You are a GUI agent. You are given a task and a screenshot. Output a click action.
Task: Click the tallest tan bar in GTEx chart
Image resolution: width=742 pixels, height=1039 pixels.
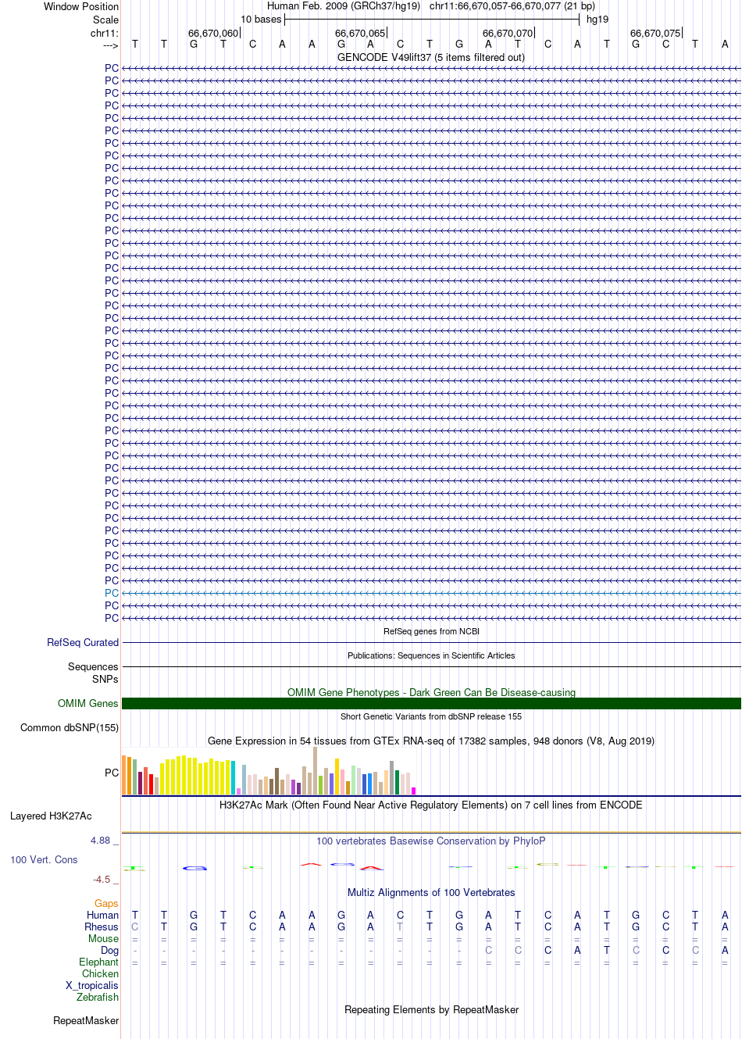[x=315, y=771]
